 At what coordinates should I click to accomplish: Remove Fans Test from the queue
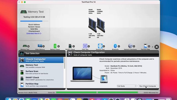coord(89,46)
